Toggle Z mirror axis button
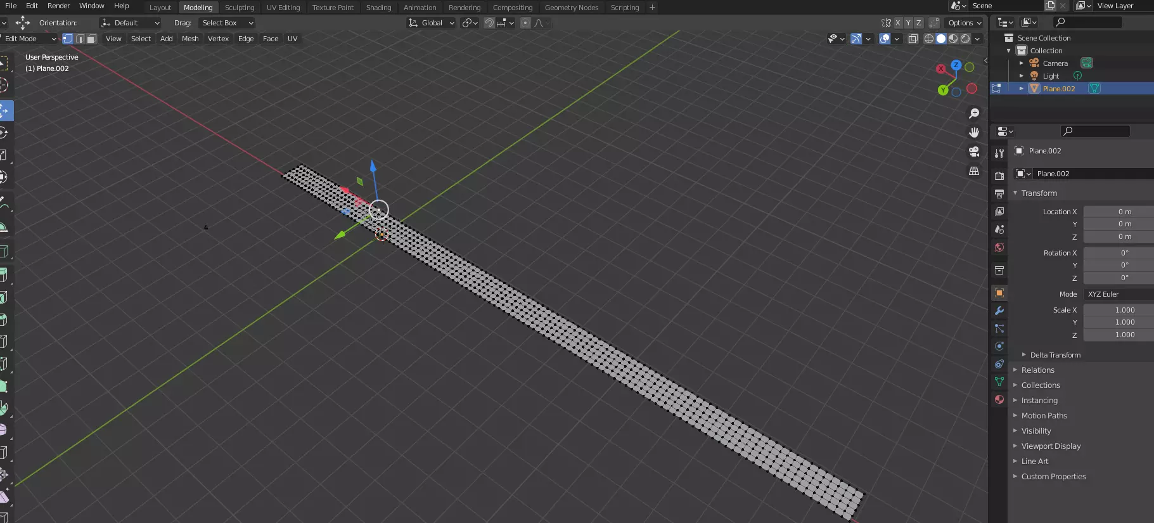Screen dimensions: 1154x523 click(x=919, y=23)
